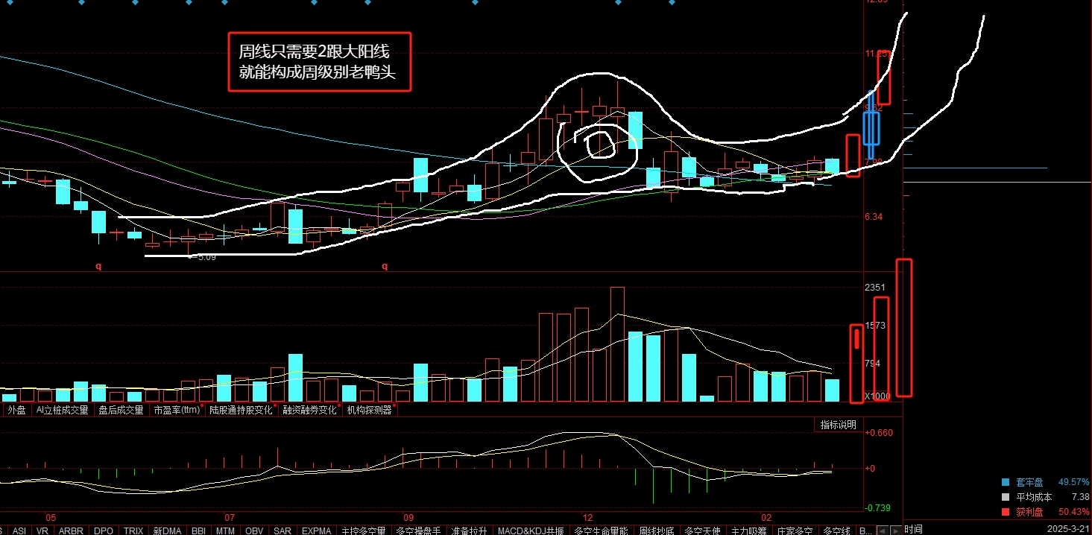Click the 指标说明 button
This screenshot has width=1092, height=535.
(839, 425)
